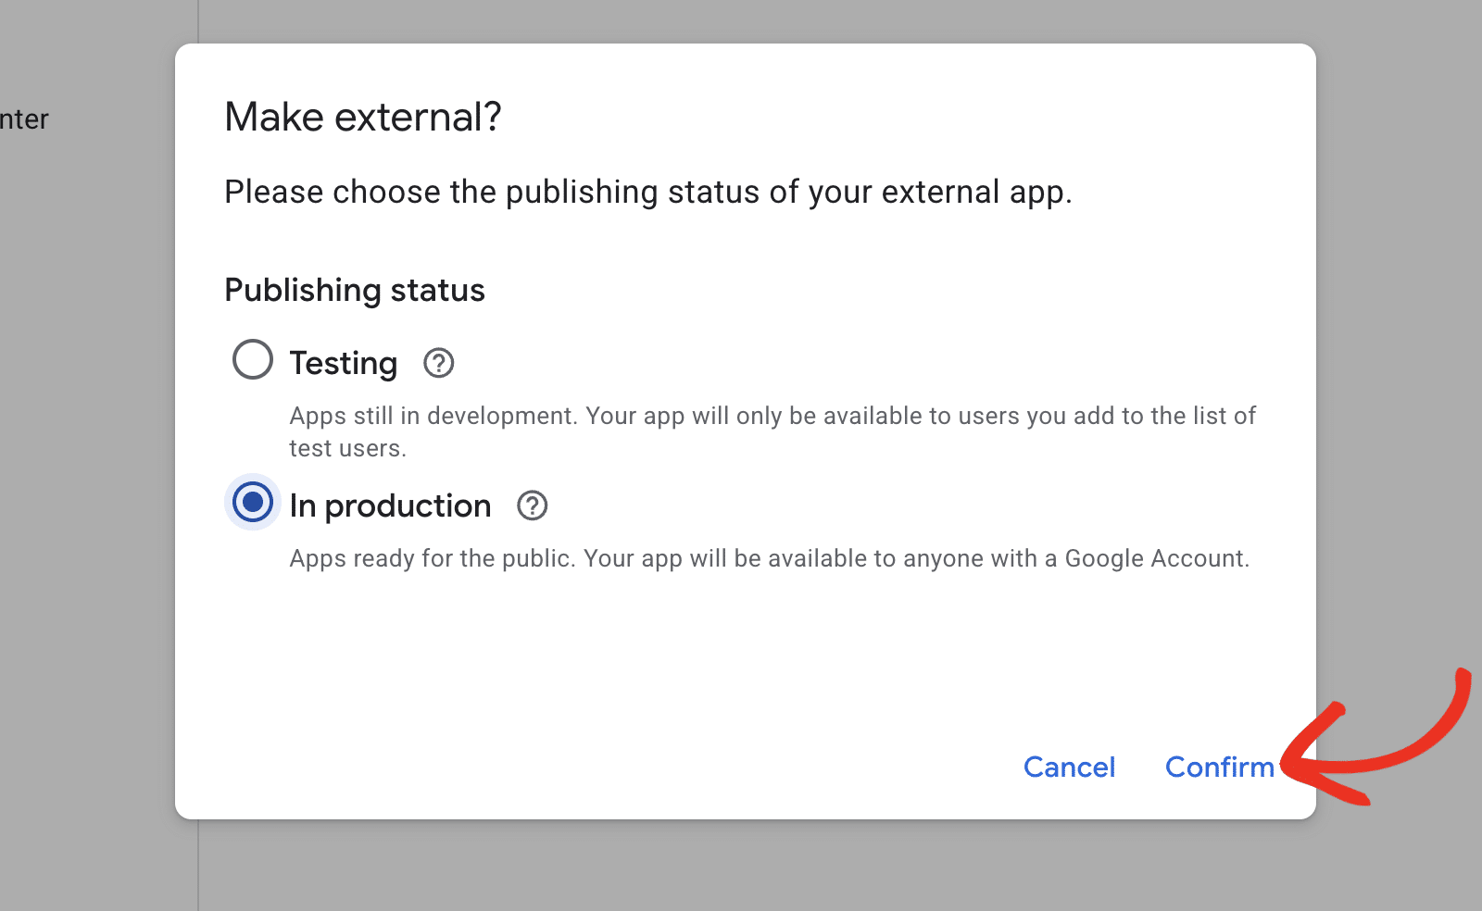Click the Publishing status heading
This screenshot has width=1482, height=911.
(354, 290)
